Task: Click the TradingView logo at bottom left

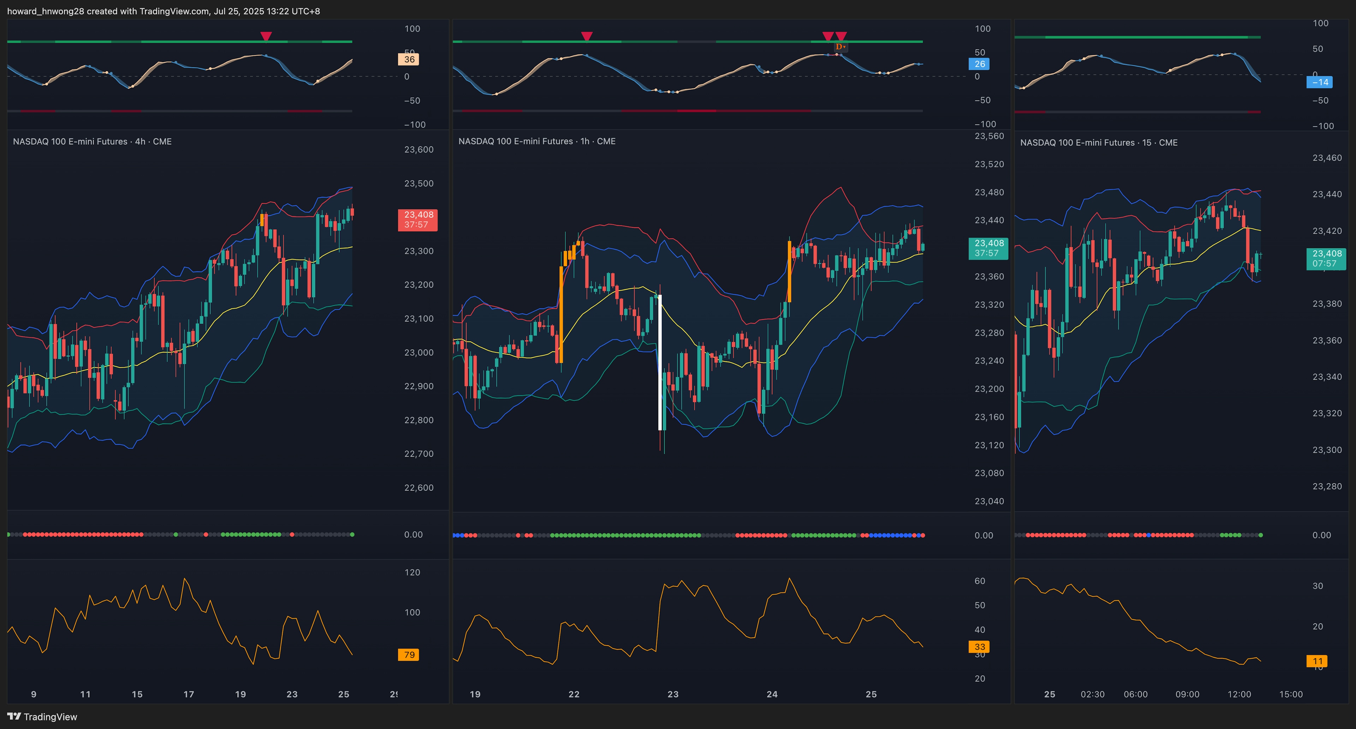Action: click(x=42, y=716)
